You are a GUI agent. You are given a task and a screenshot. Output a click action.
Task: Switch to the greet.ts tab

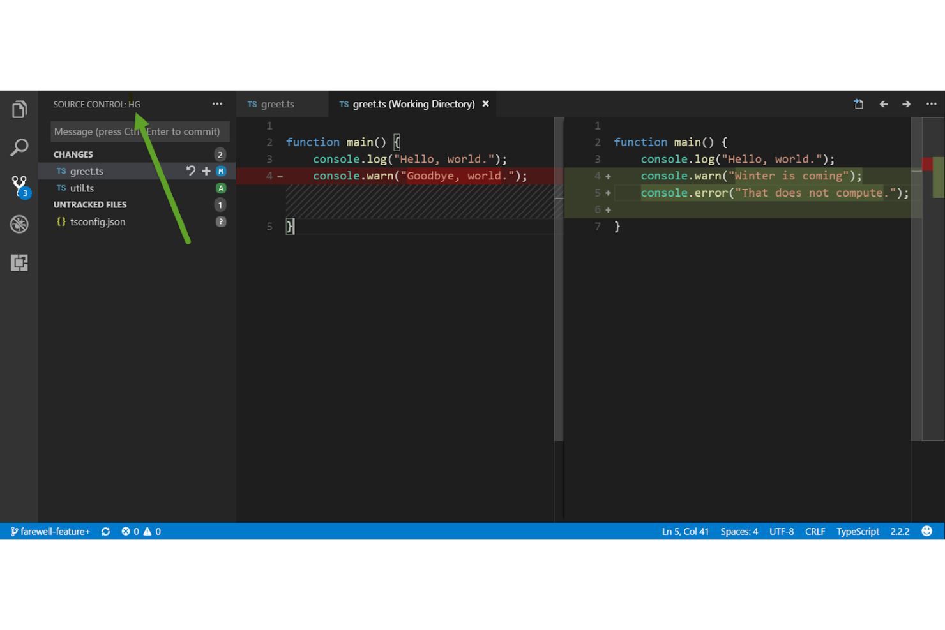click(277, 103)
